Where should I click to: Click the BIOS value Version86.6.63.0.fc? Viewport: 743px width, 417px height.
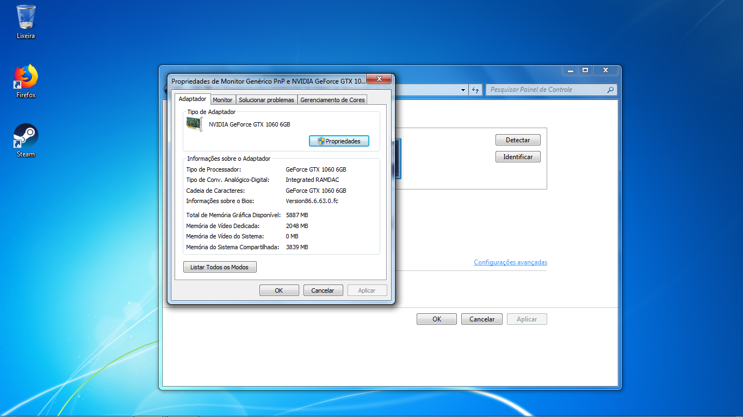[x=312, y=201]
